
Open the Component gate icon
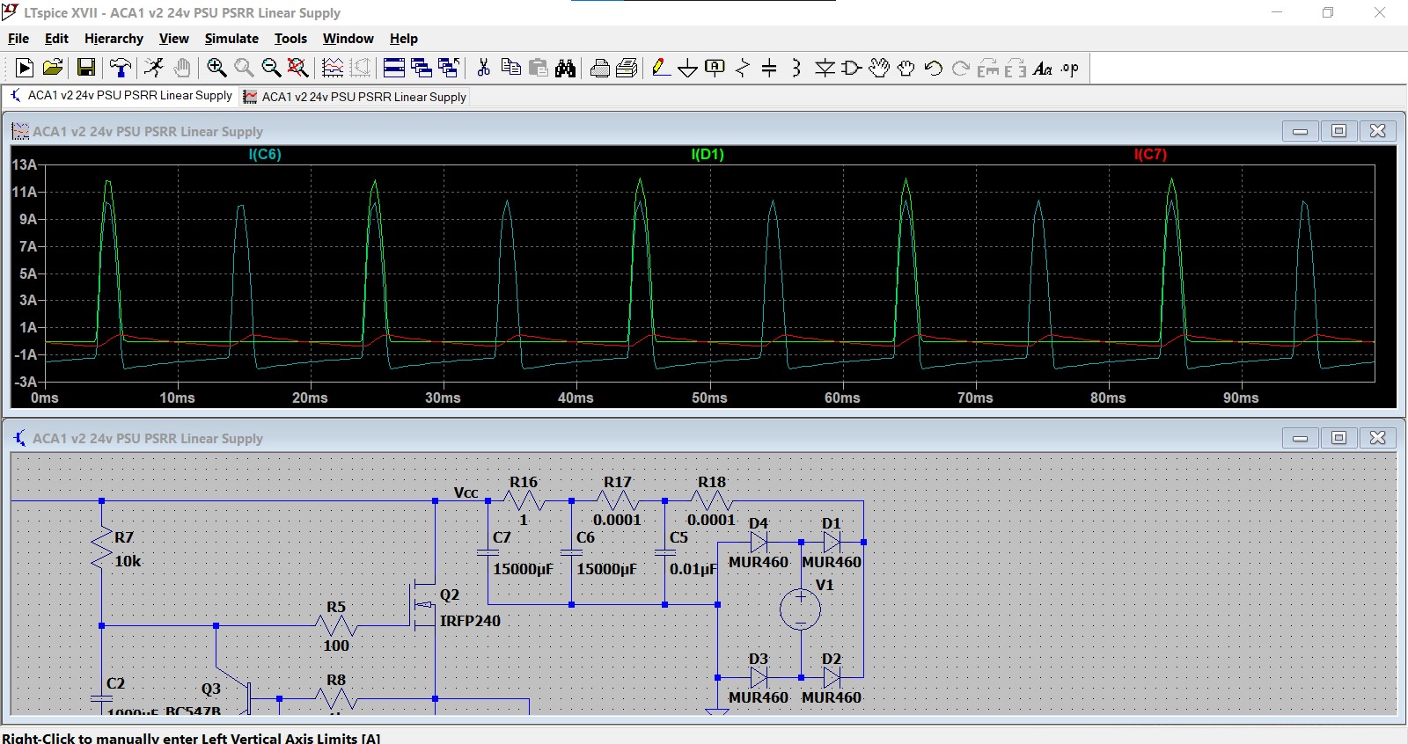pos(851,68)
